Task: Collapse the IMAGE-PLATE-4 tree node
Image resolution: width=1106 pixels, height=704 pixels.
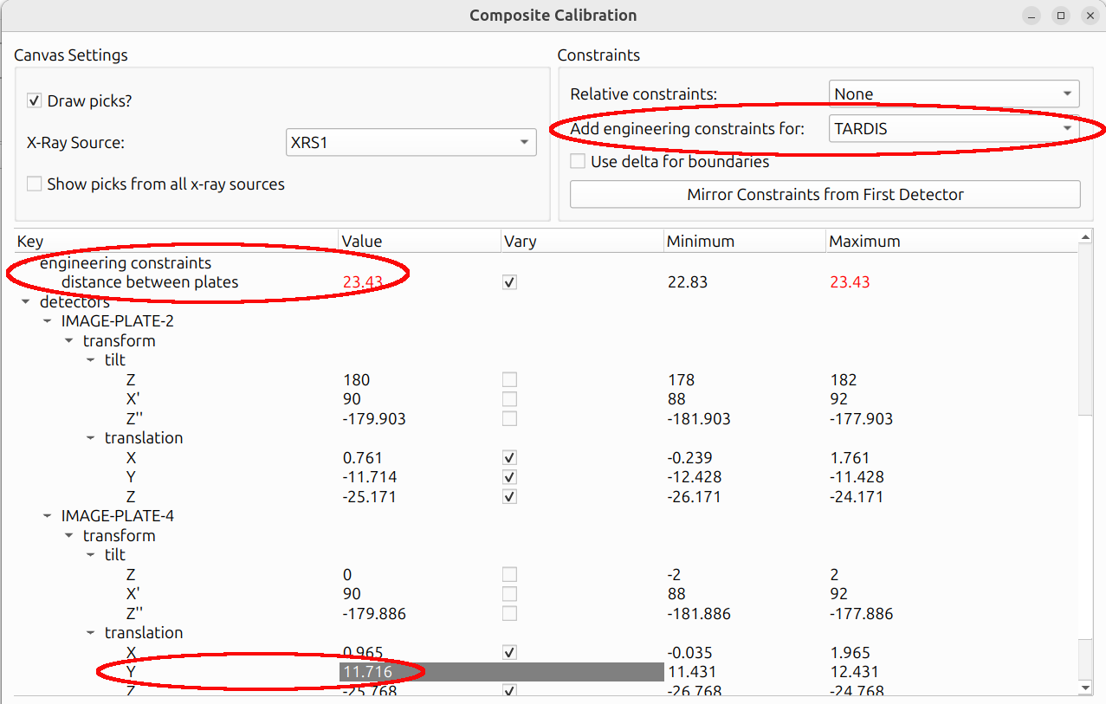Action: (x=48, y=516)
